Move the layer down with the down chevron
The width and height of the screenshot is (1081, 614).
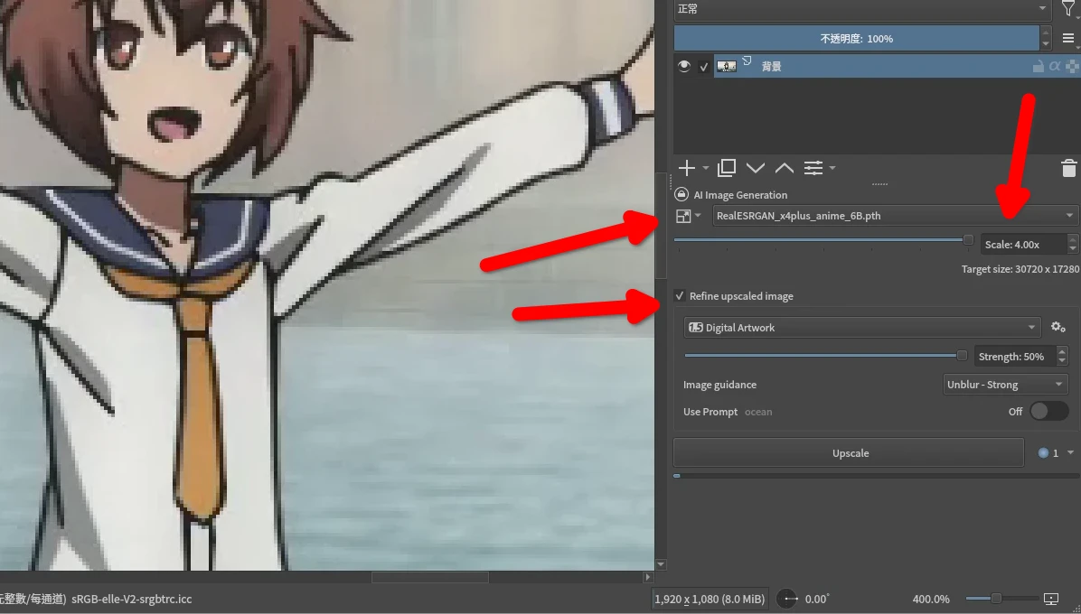tap(756, 168)
